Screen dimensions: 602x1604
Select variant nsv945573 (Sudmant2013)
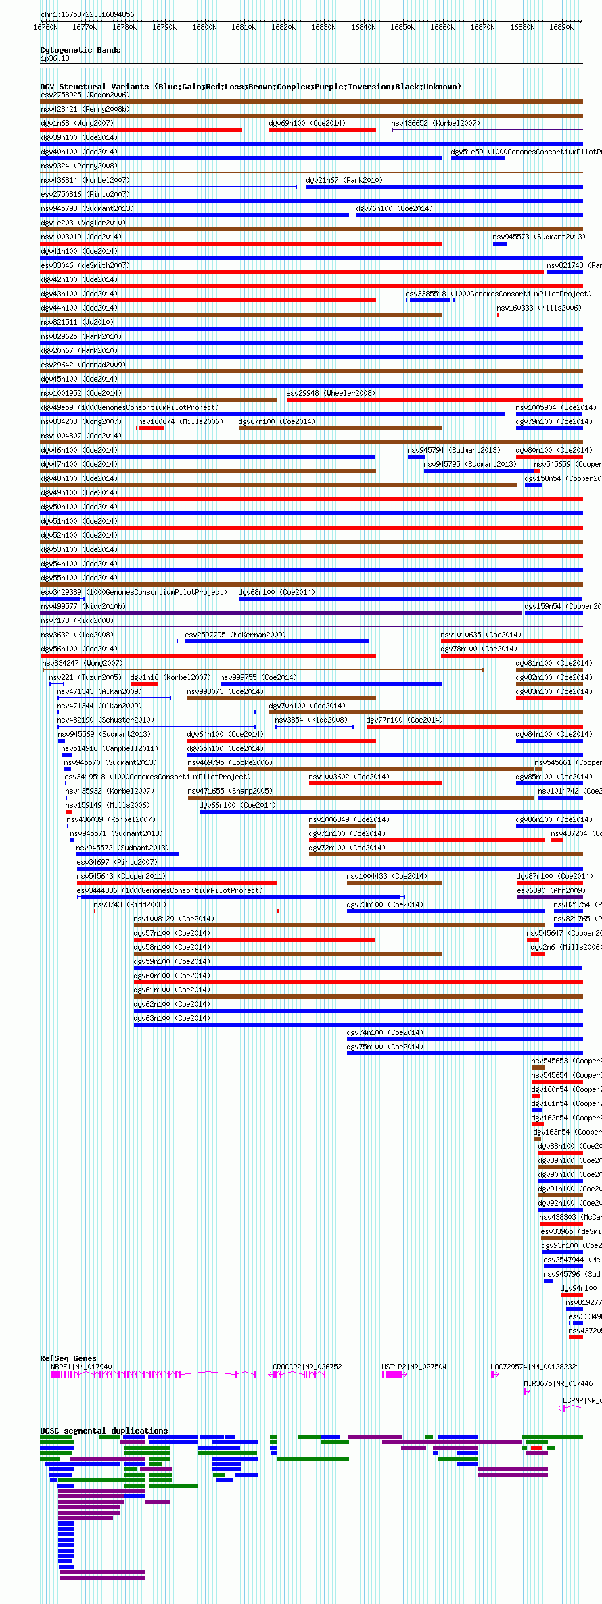tap(539, 237)
